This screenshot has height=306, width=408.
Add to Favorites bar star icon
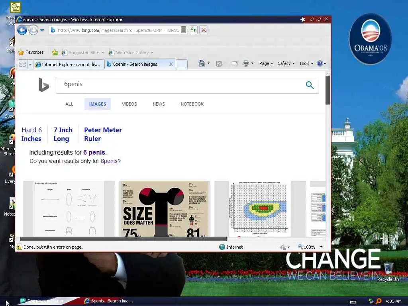[x=55, y=52]
